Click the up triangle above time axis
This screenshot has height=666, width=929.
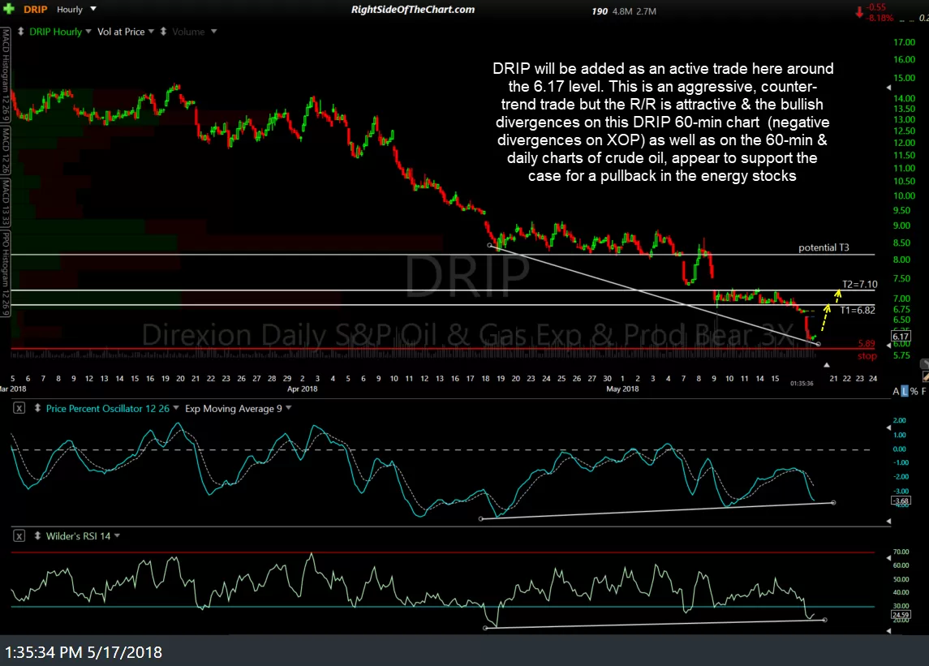827,365
